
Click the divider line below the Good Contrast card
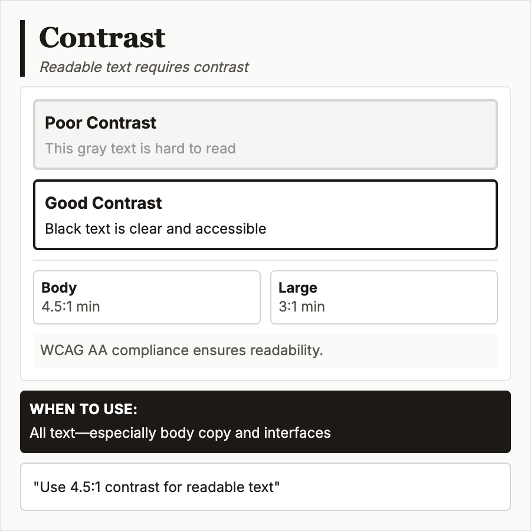[265, 260]
